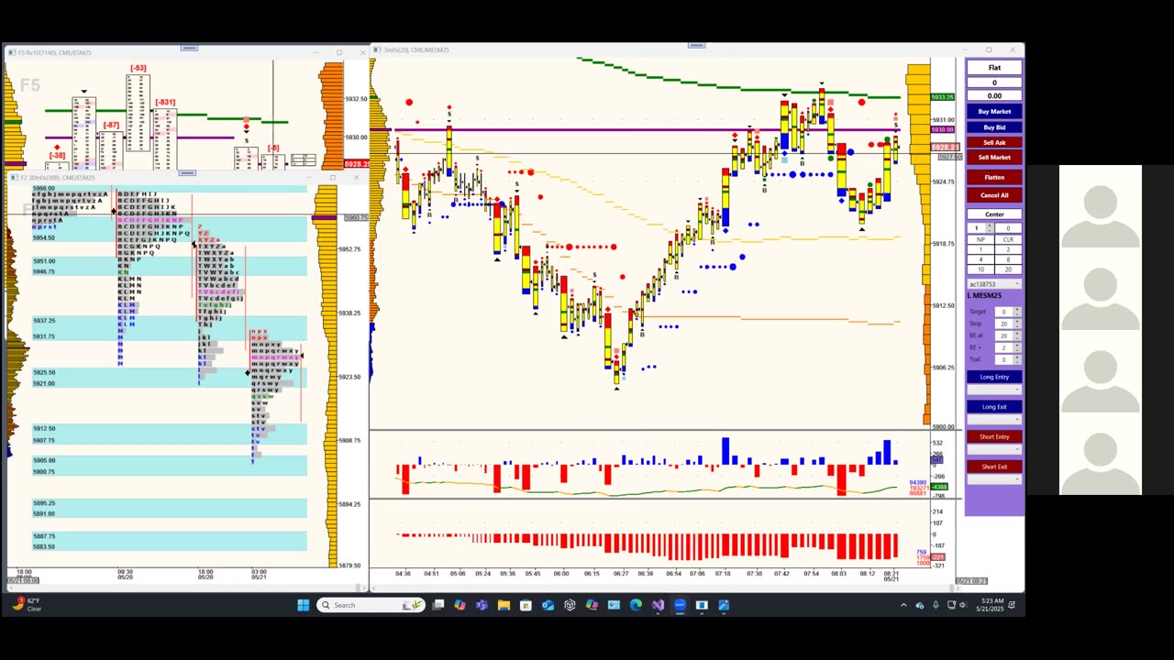Click the Sell Ask button
Screen dimensions: 1174x660
click(994, 142)
